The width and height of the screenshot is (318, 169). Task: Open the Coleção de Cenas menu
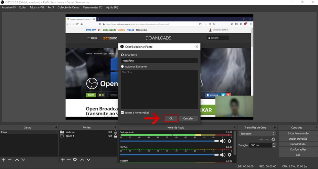click(69, 7)
